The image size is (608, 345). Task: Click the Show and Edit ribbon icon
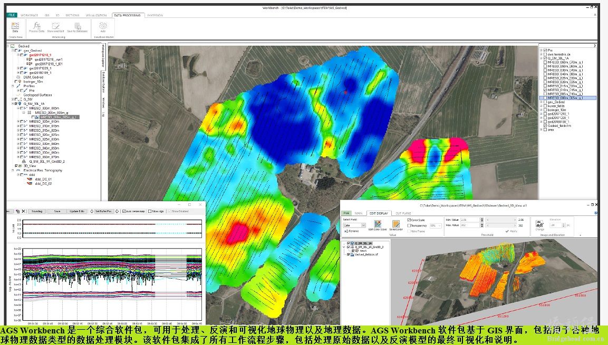[x=55, y=26]
